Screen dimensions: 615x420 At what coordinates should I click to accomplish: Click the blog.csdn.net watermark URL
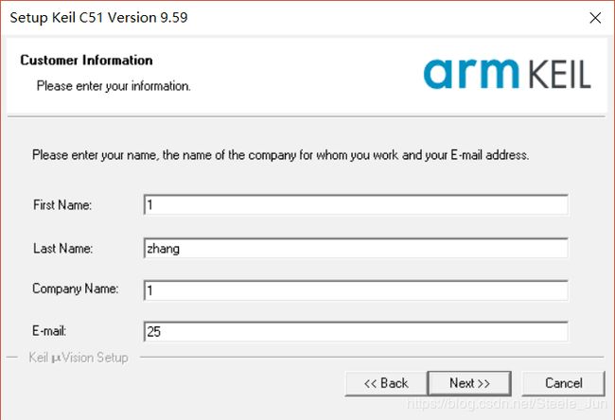tap(506, 404)
